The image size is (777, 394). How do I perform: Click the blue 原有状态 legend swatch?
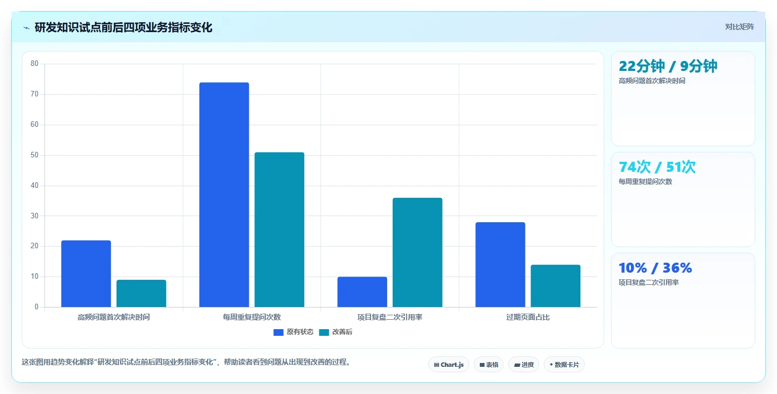click(279, 332)
